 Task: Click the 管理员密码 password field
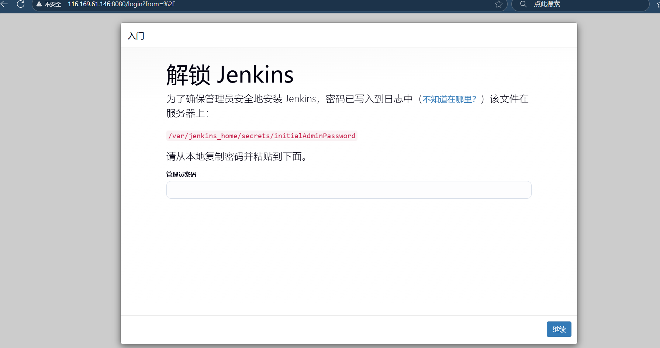[349, 190]
